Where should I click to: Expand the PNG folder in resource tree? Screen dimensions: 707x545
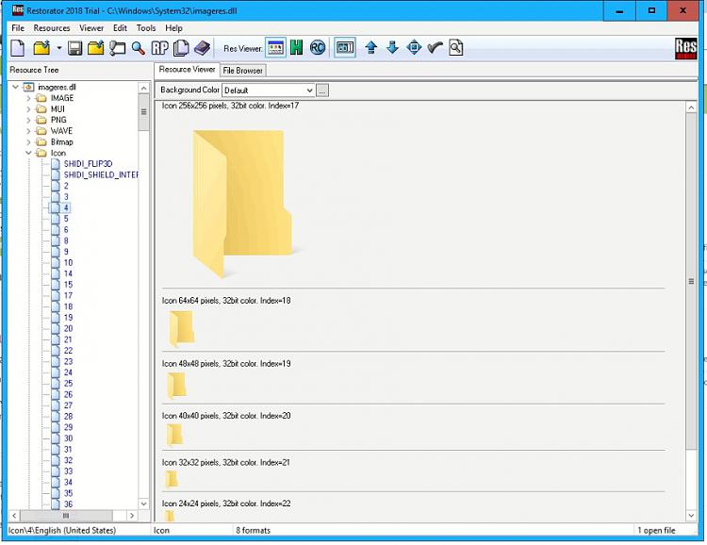pyautogui.click(x=28, y=120)
